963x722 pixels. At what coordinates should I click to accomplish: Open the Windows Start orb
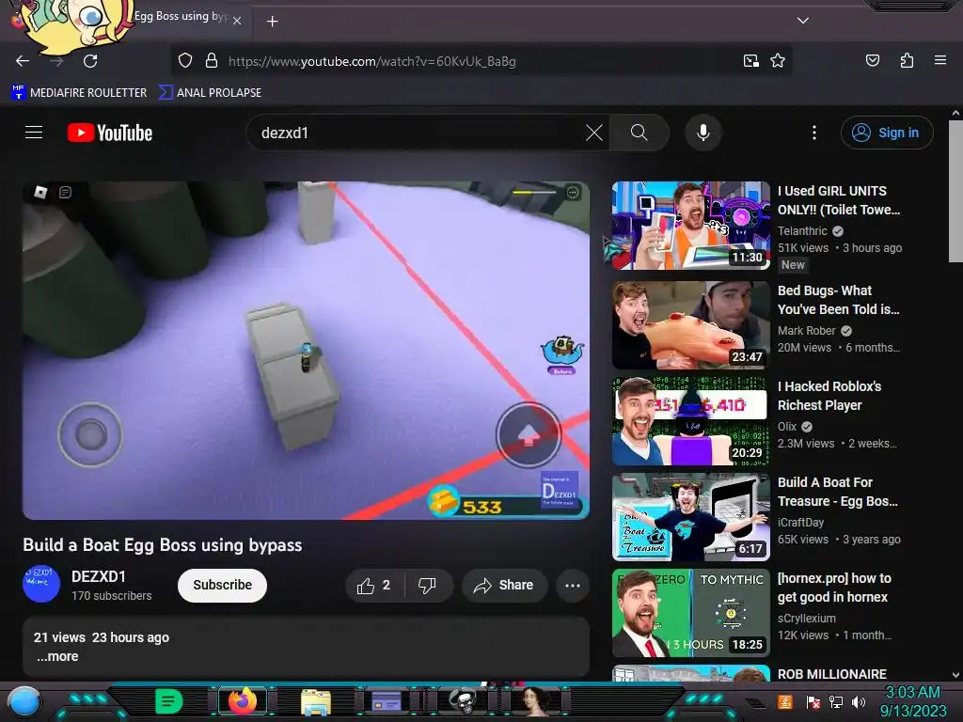point(24,701)
